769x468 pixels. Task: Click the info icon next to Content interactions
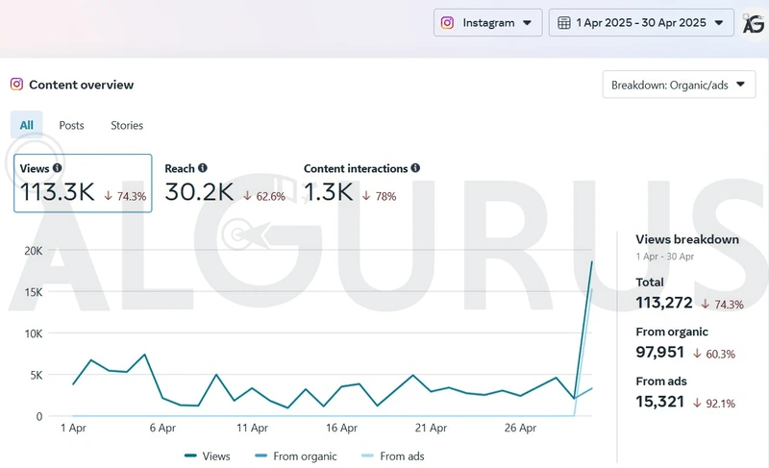coord(415,167)
